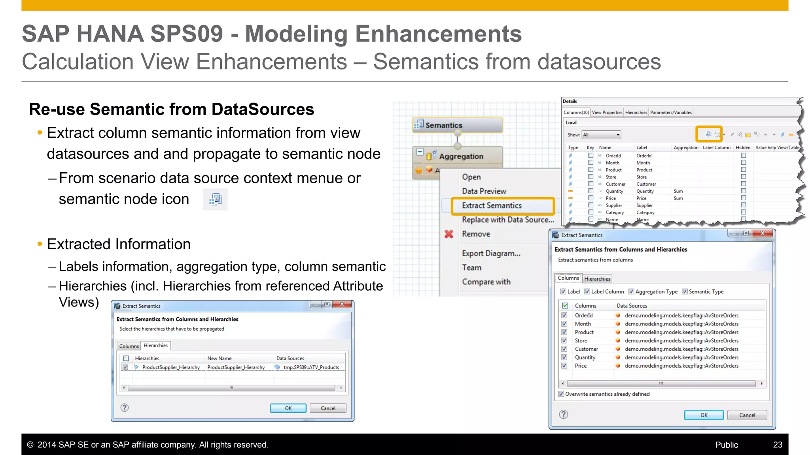
Task: Click the document arrow icon in Details toolbar
Action: 740,135
